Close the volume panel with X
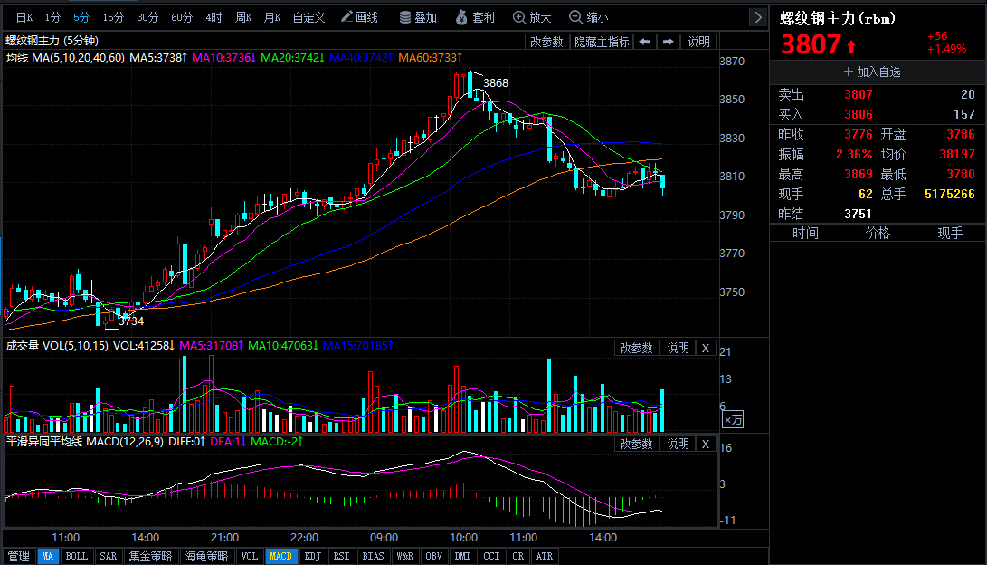 (706, 348)
